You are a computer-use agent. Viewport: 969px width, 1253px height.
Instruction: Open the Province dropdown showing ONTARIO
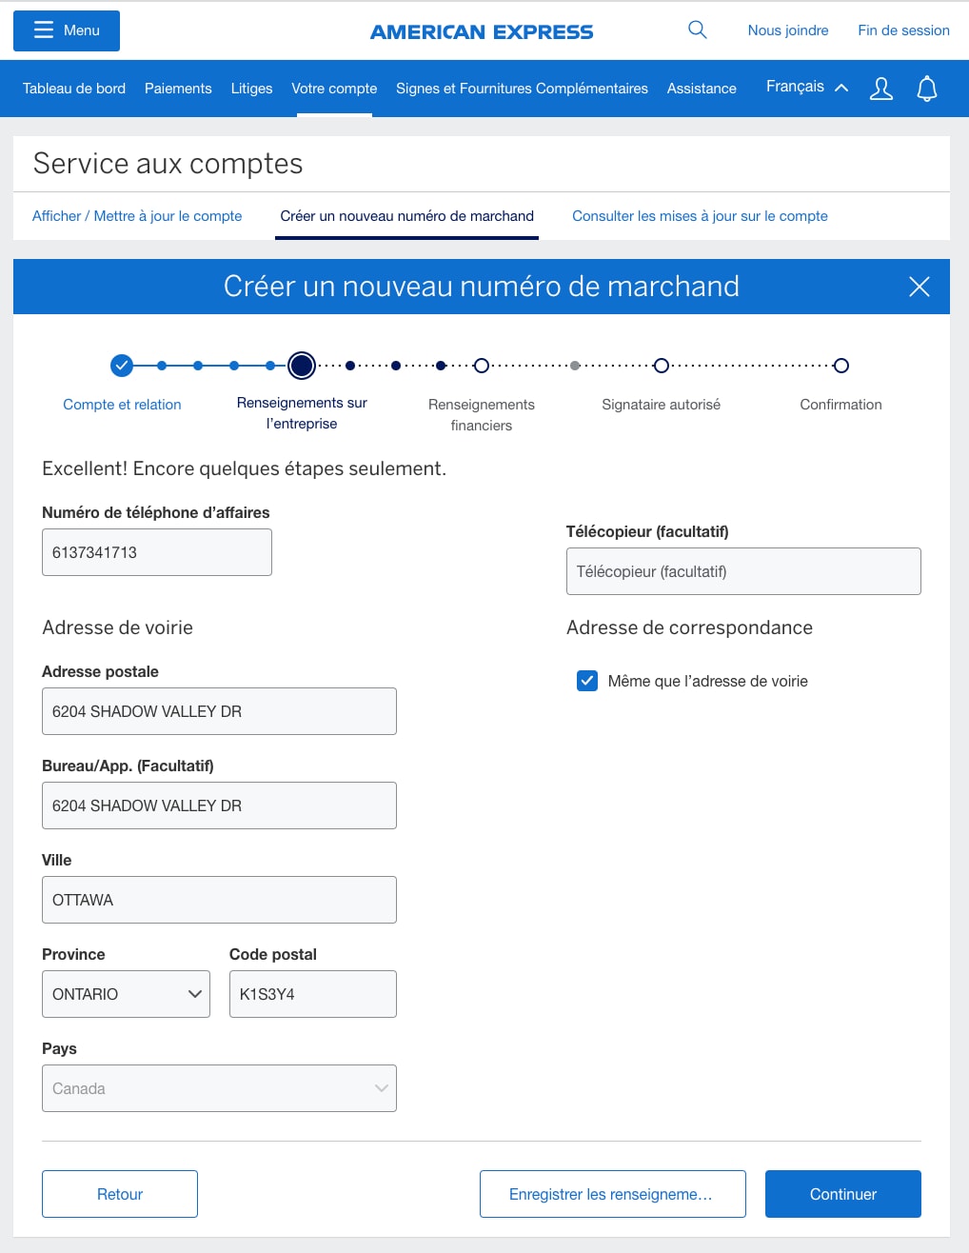(126, 993)
